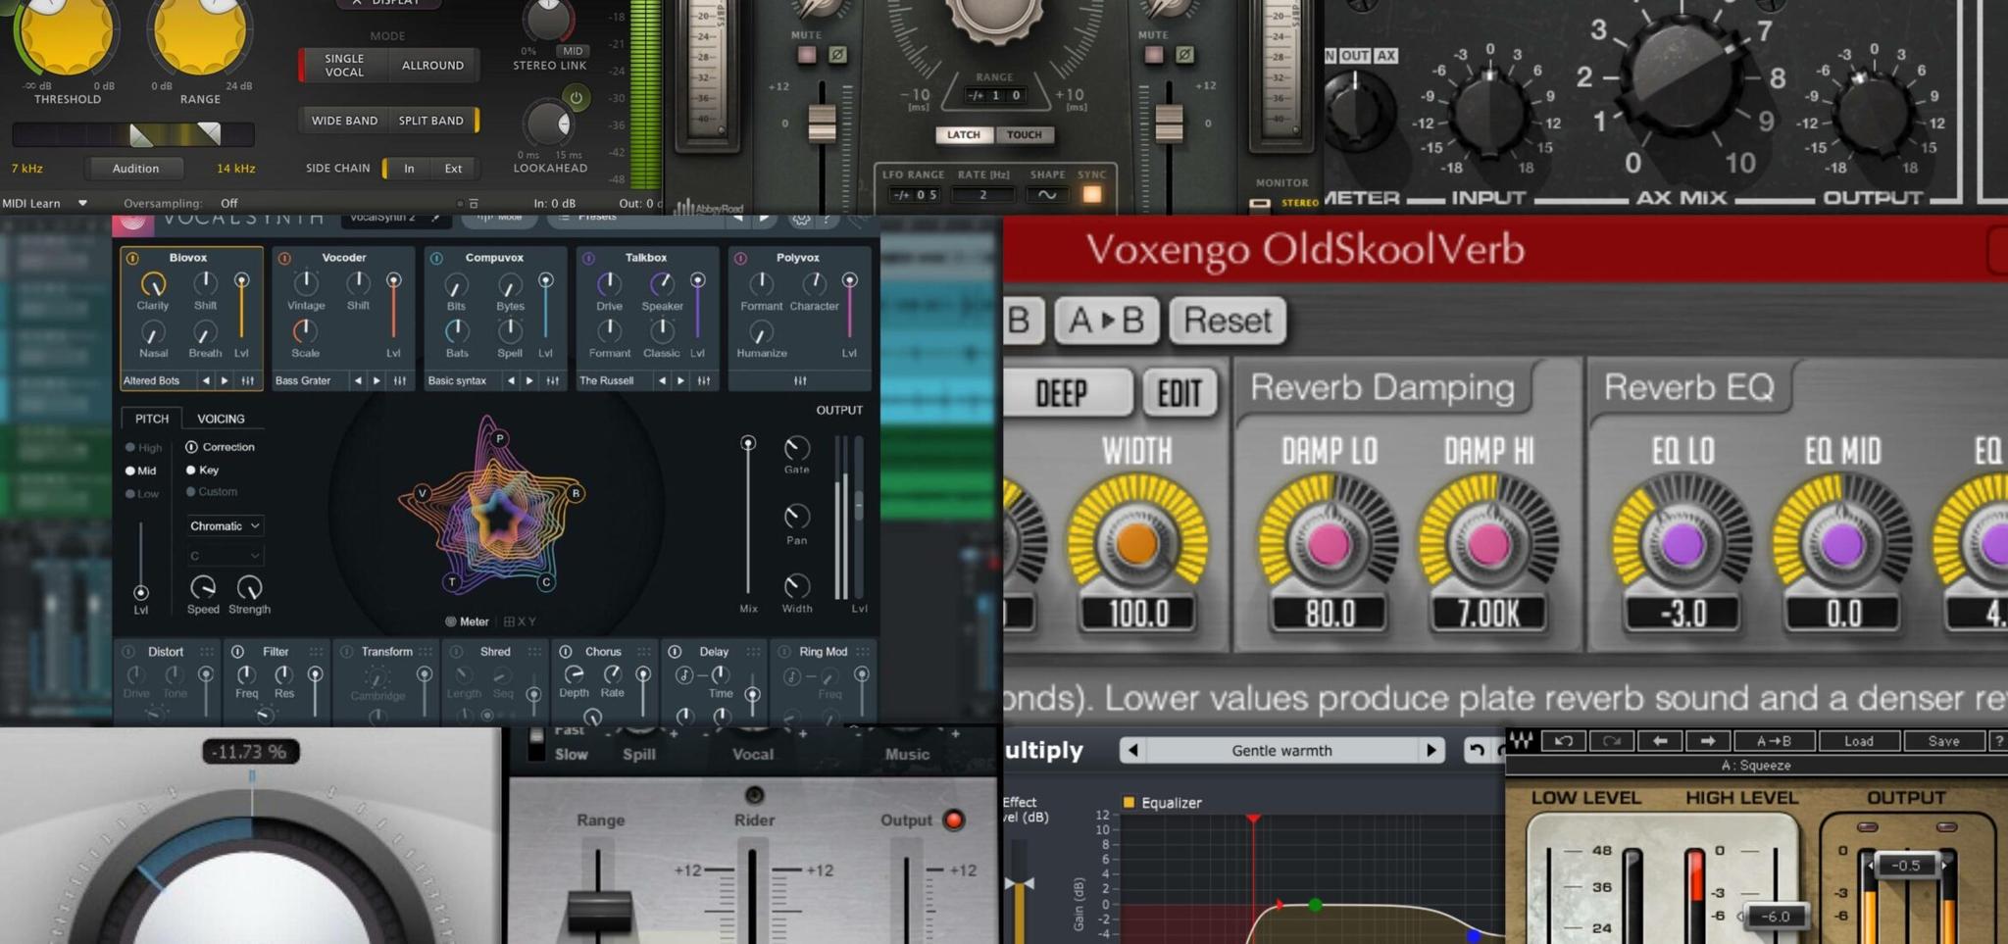Viewport: 2008px width, 944px height.
Task: Select the Mid radio button in Pitch panel
Action: 128,470
